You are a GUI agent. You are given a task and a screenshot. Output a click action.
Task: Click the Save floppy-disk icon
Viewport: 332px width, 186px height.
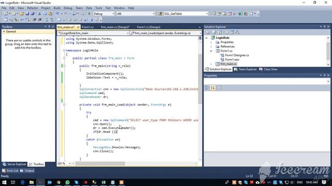(27, 14)
